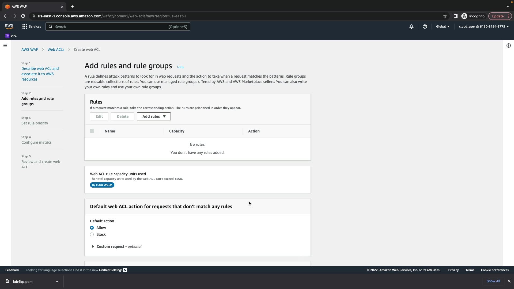The height and width of the screenshot is (289, 514).
Task: Open the Services grid menu
Action: 31,26
